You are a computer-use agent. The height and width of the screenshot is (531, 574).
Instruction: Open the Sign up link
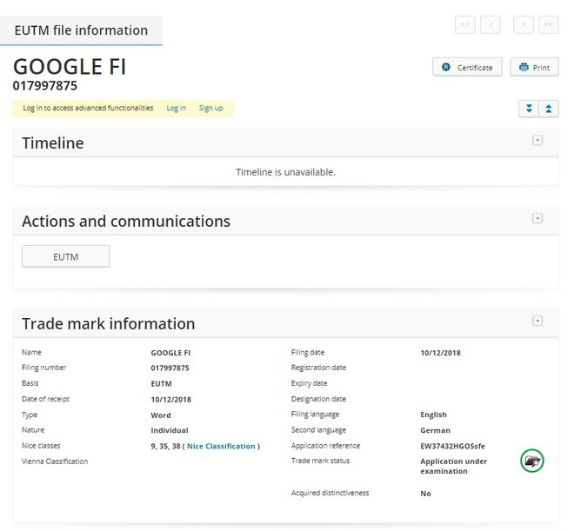(210, 109)
